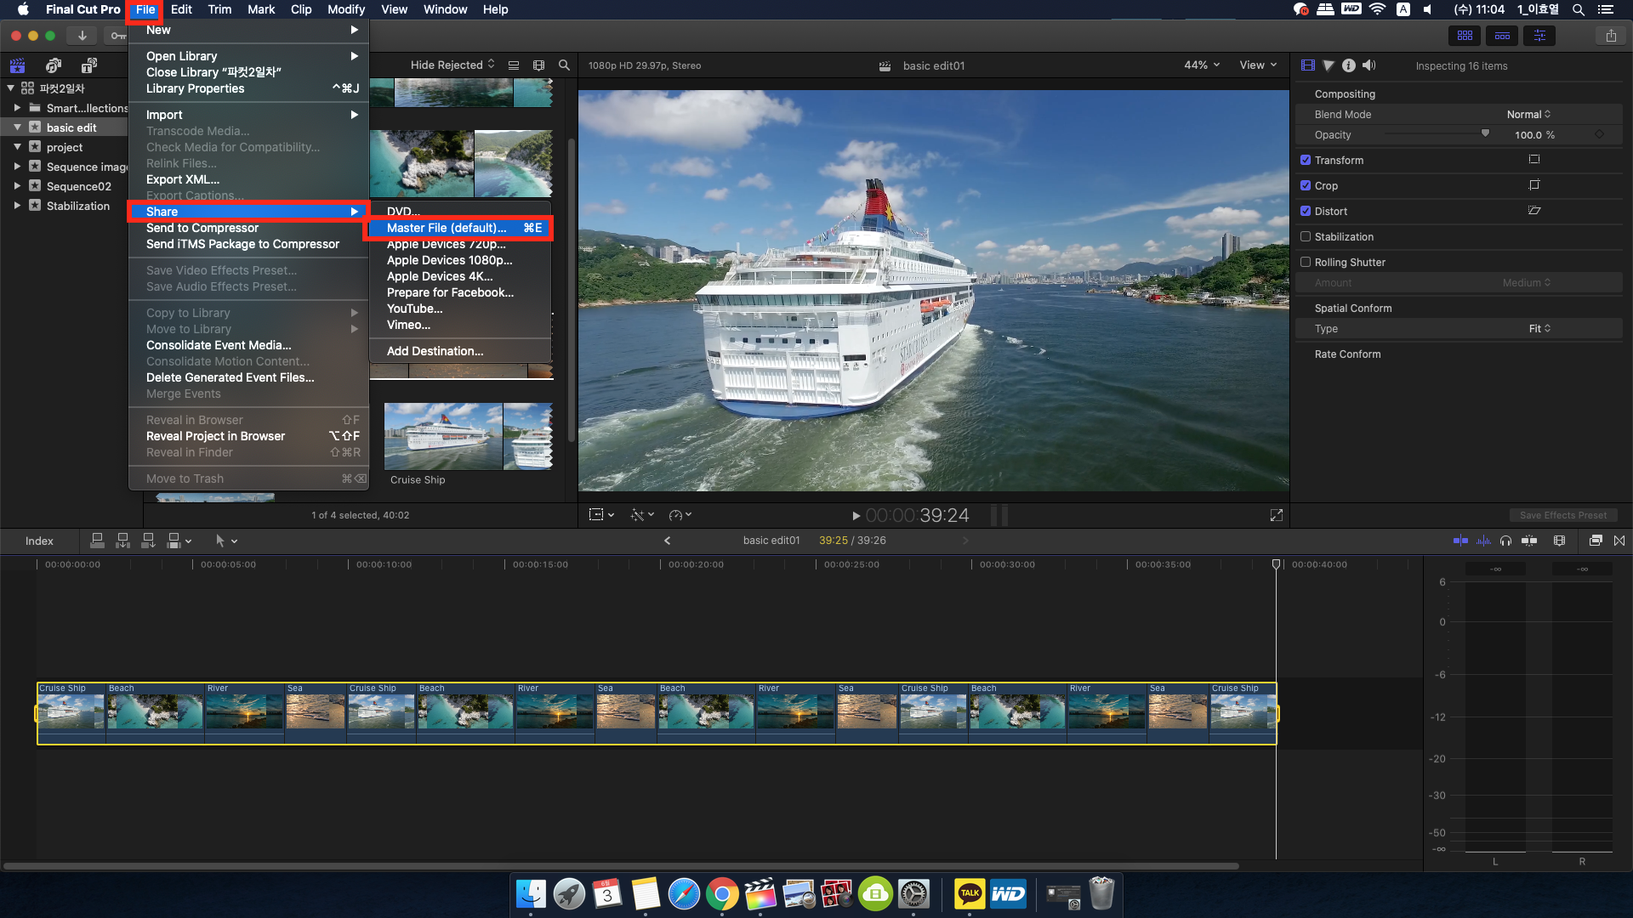
Task: Expand the Stabilization event in sidebar
Action: 17,206
